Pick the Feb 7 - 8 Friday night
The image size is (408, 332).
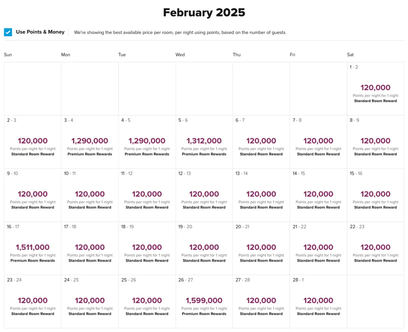click(318, 142)
